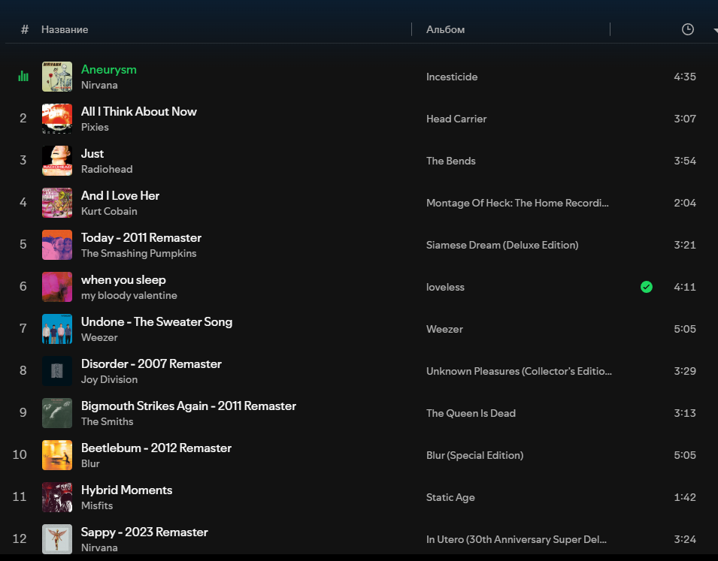The image size is (718, 561).
Task: Open In Utero 30th Anniversary album link
Action: (516, 540)
